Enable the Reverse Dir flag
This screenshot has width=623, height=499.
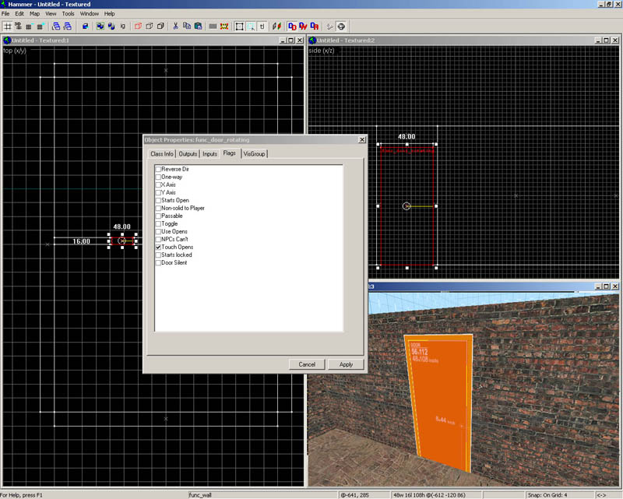click(x=158, y=169)
